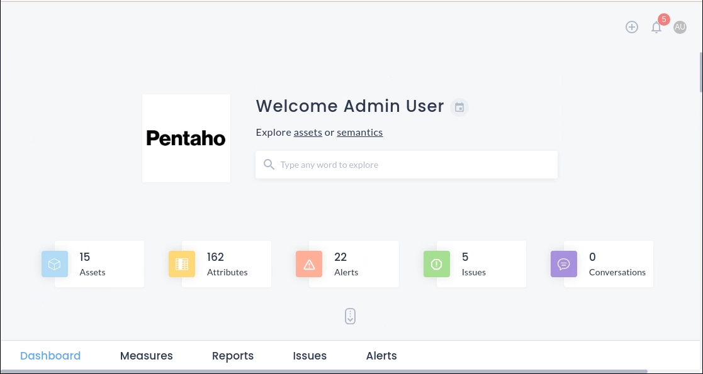703x374 pixels.
Task: Click the plus add icon
Action: point(632,27)
